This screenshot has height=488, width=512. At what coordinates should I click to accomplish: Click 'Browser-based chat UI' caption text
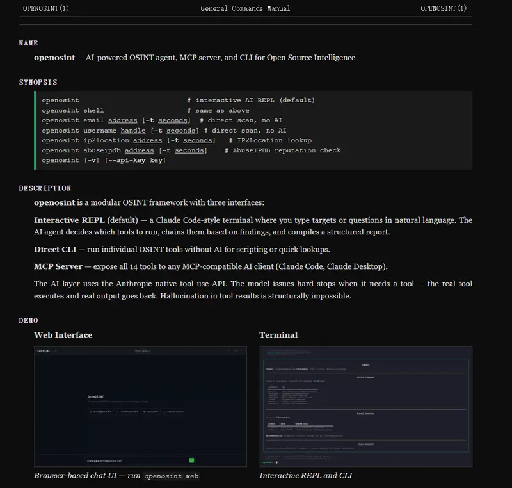click(x=75, y=476)
